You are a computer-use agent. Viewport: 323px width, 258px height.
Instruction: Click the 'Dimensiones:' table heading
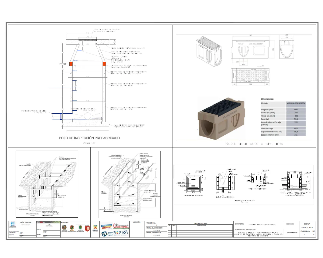267,99
